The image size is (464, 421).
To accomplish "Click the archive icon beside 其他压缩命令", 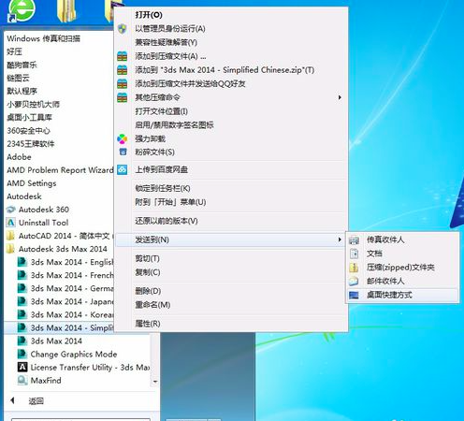I will (122, 97).
